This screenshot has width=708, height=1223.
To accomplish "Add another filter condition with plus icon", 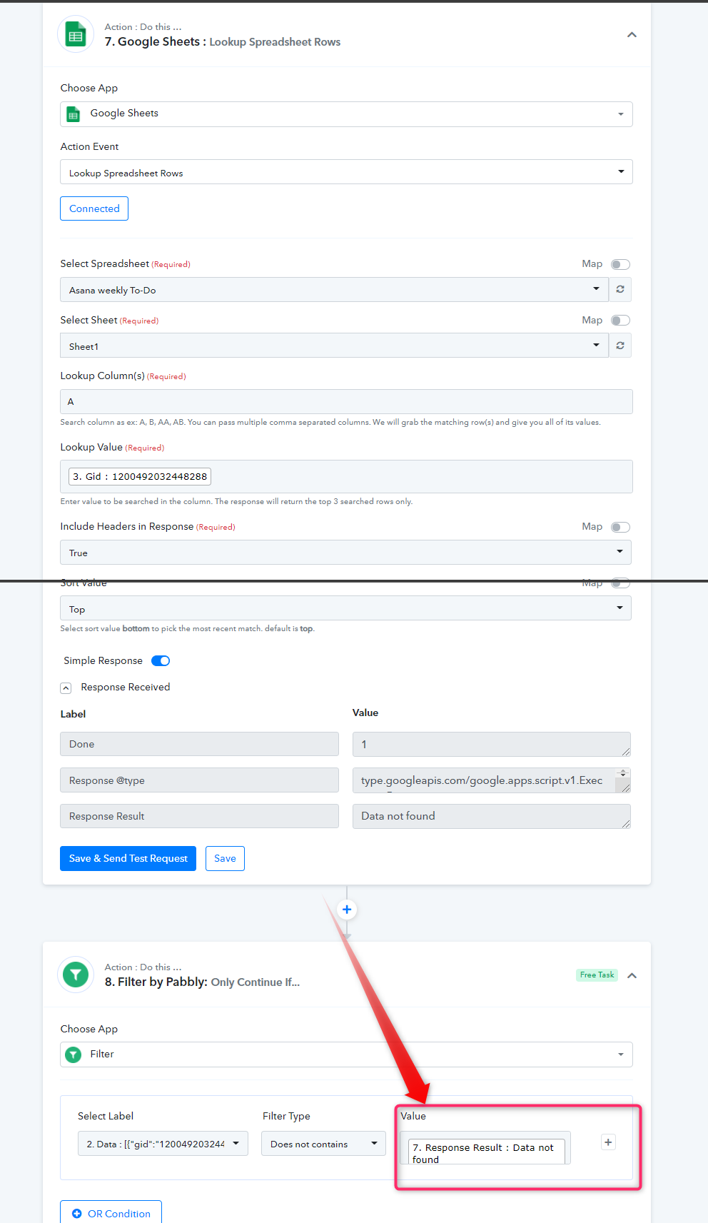I will coord(608,1142).
